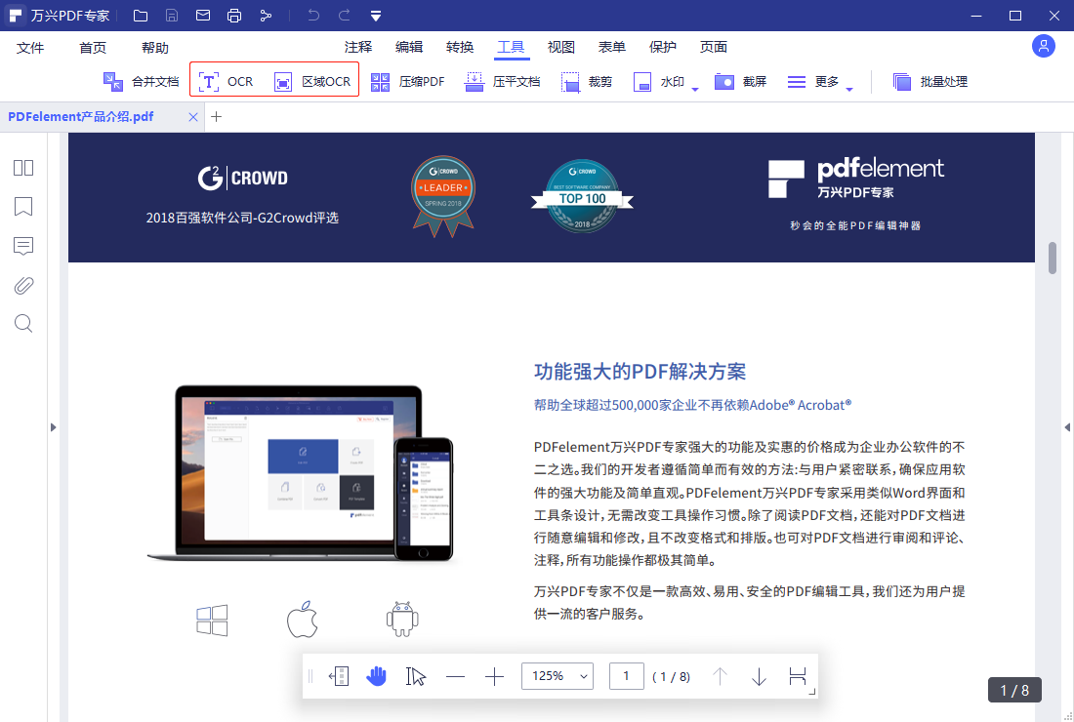Image resolution: width=1074 pixels, height=722 pixels.
Task: Click the page number input field
Action: pyautogui.click(x=626, y=676)
